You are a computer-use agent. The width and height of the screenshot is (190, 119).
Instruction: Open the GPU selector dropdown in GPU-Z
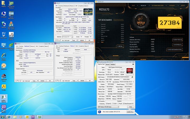coord(108,107)
